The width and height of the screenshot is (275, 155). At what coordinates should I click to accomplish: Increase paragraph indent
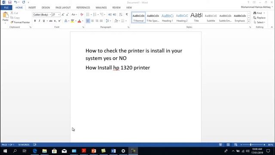click(115, 15)
